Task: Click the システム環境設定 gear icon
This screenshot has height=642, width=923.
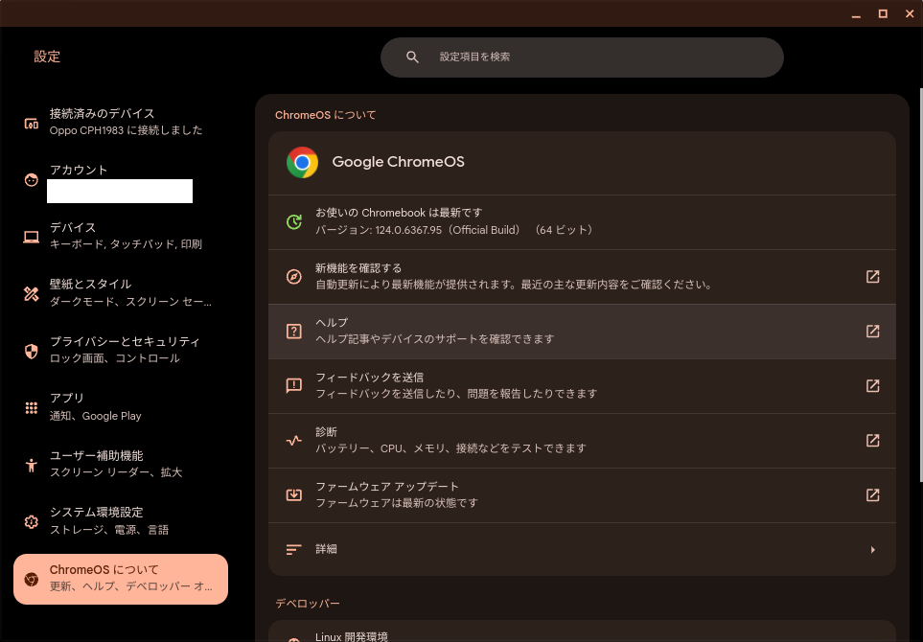Action: [32, 522]
